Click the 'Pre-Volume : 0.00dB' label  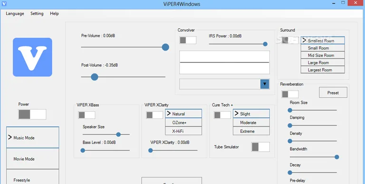pos(98,36)
